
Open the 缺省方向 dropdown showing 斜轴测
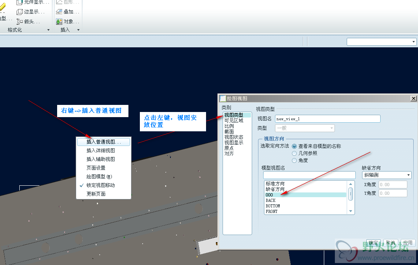(387, 175)
